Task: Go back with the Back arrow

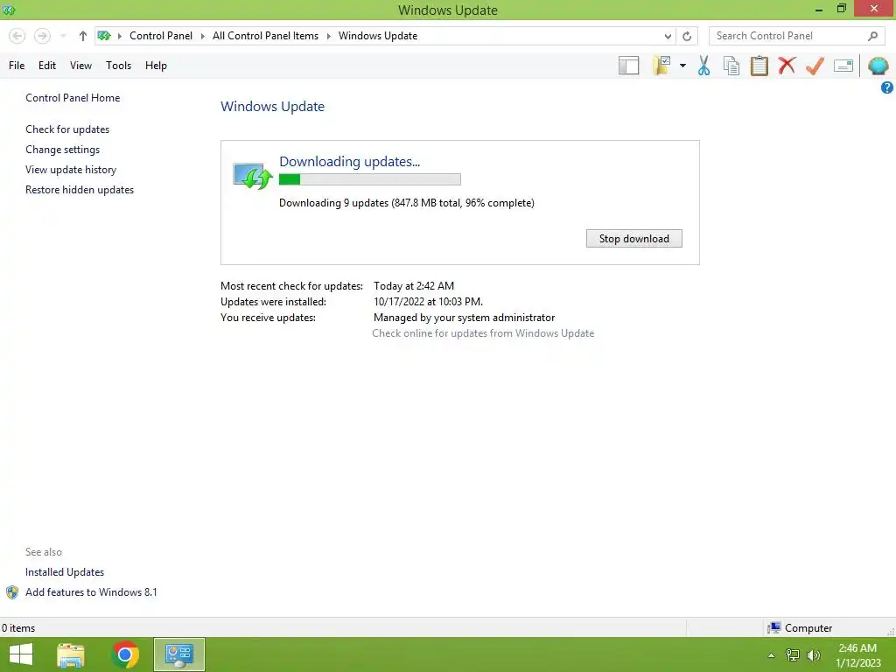Action: [x=17, y=36]
